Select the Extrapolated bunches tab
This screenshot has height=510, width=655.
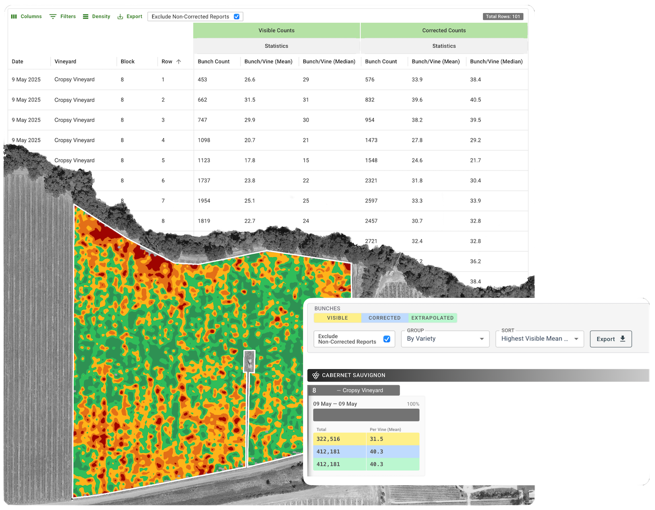tap(432, 318)
